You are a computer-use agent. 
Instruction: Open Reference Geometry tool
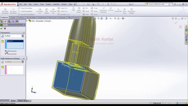point(103,10)
